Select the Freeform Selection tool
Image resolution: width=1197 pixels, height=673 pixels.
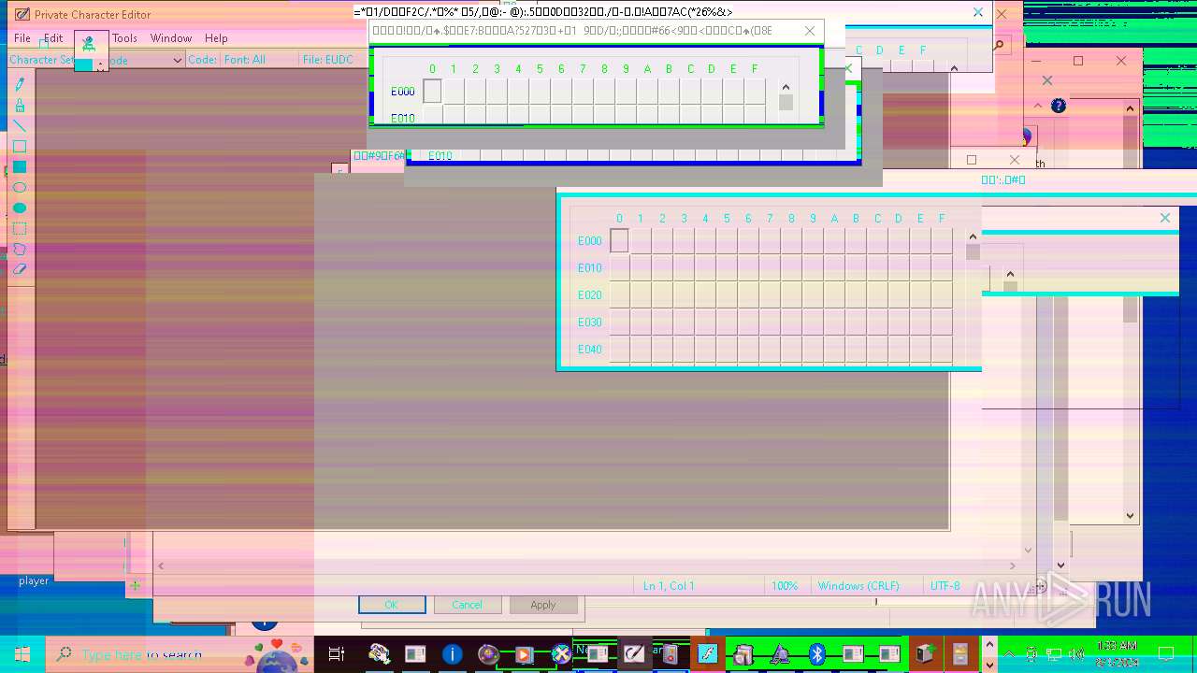pyautogui.click(x=20, y=249)
